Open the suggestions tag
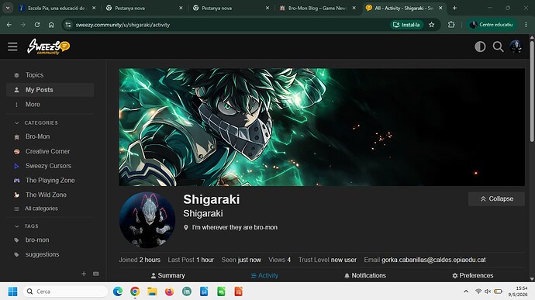This screenshot has width=535, height=300. [42, 254]
